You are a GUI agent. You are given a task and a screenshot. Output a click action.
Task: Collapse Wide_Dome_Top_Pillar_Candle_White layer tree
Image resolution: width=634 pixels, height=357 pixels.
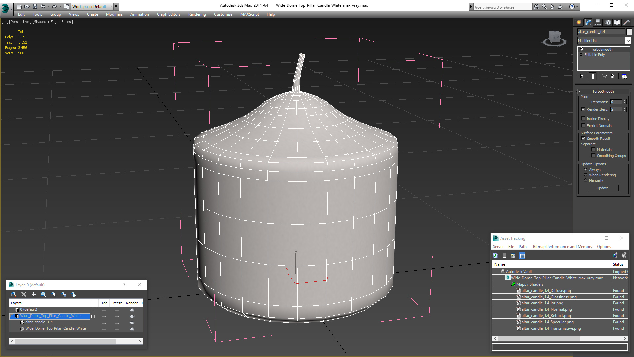click(12, 316)
